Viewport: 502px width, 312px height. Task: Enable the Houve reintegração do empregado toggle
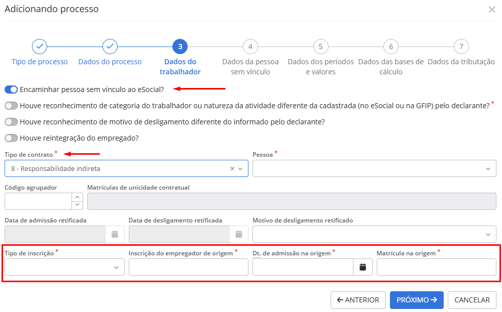11,138
